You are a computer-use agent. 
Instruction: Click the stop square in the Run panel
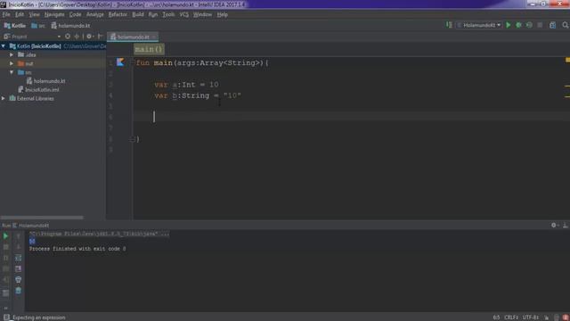[x=6, y=247]
